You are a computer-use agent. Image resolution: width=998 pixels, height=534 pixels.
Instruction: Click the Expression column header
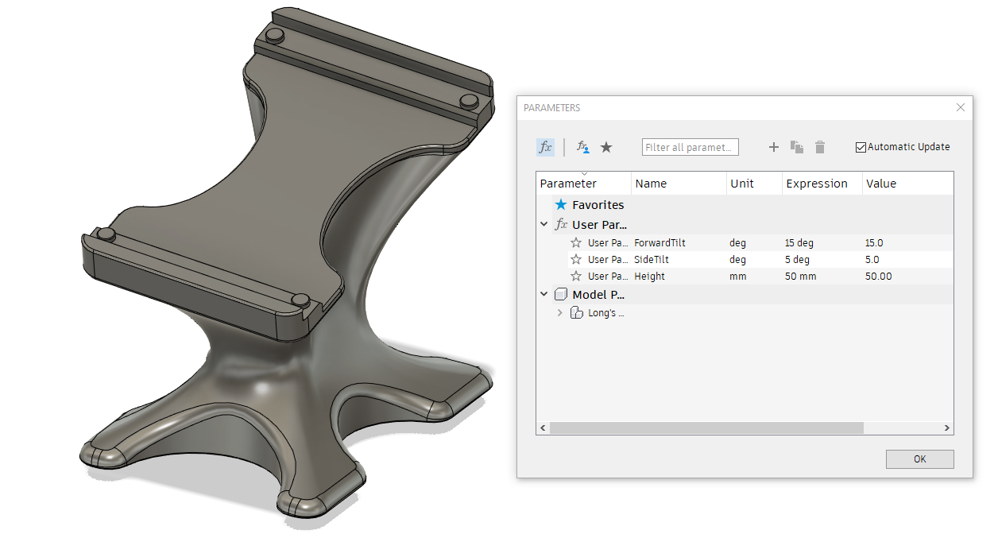[817, 184]
